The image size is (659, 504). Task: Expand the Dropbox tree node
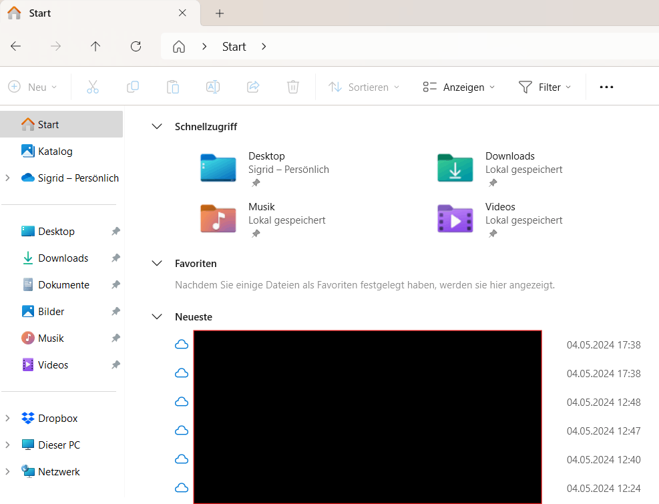(7, 419)
